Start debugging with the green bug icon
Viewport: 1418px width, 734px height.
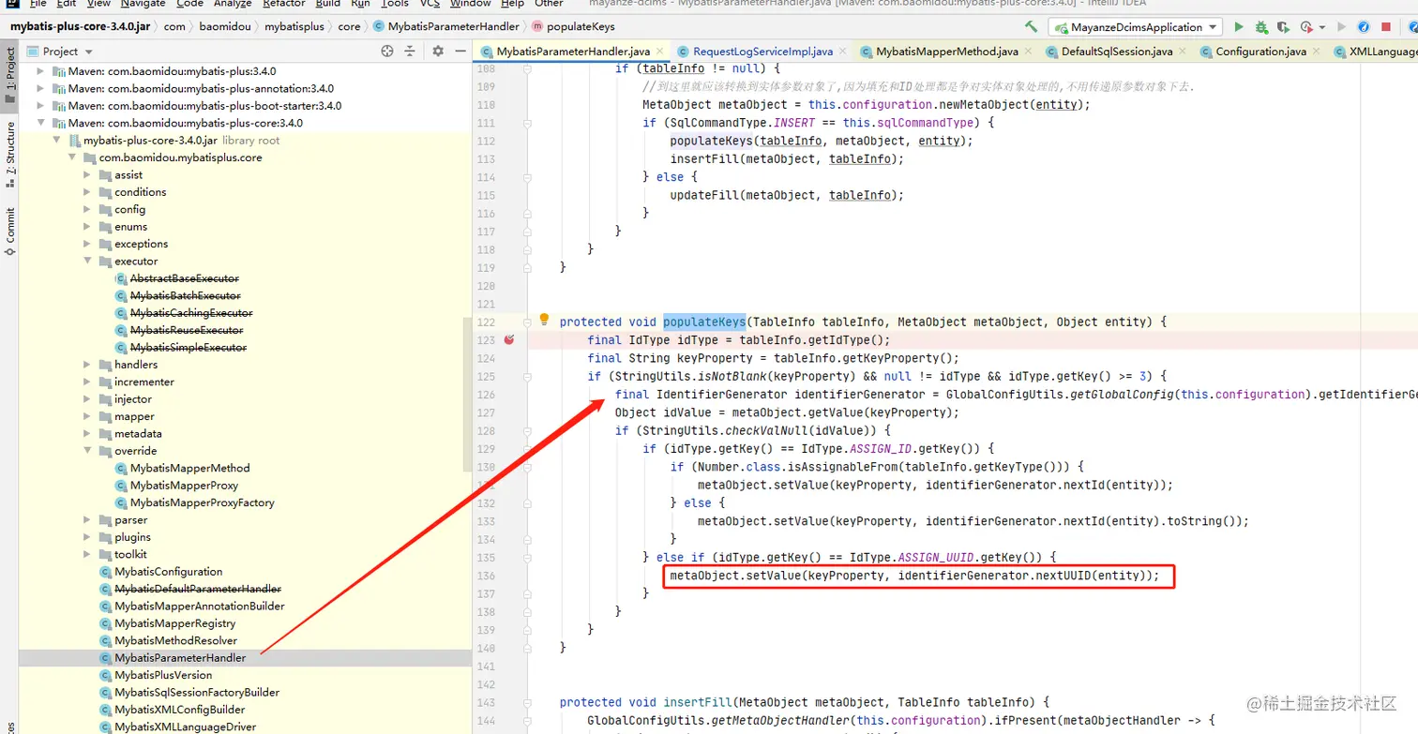[x=1262, y=27]
